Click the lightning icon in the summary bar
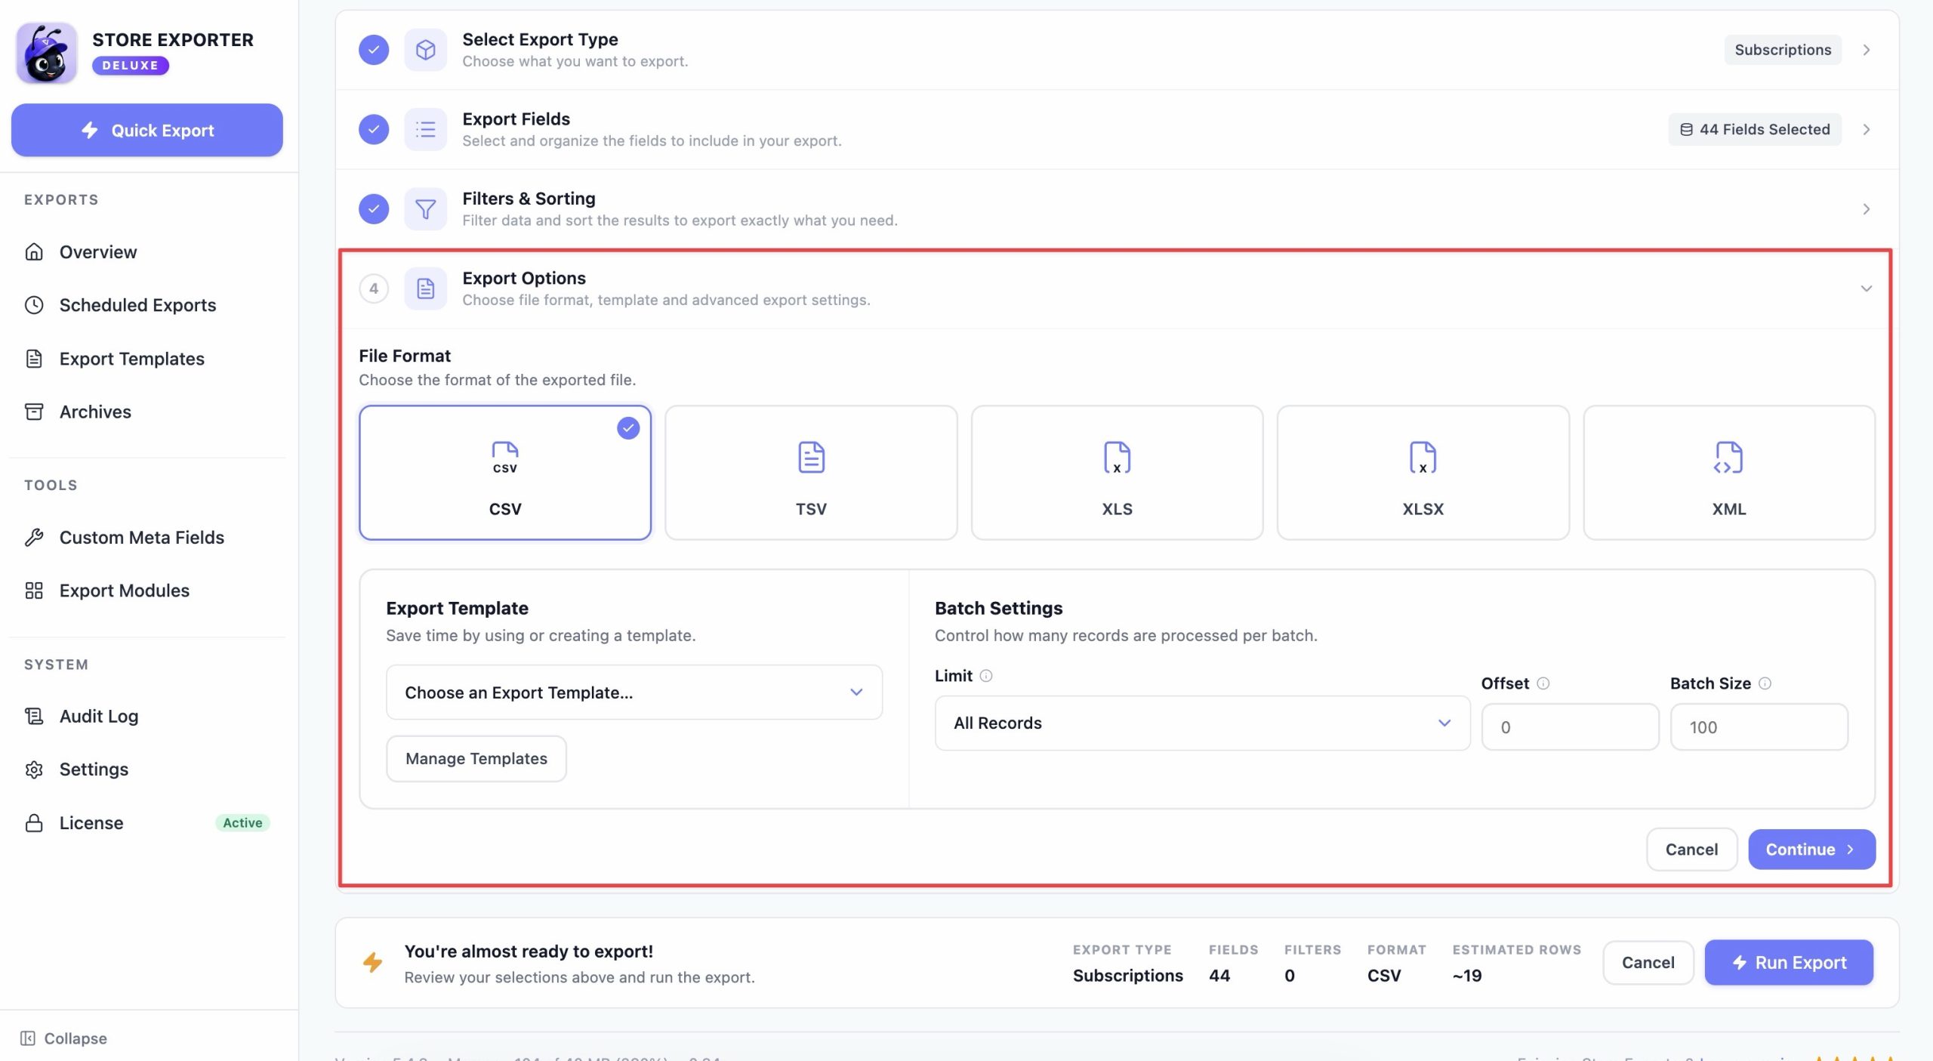This screenshot has width=1933, height=1061. [373, 962]
